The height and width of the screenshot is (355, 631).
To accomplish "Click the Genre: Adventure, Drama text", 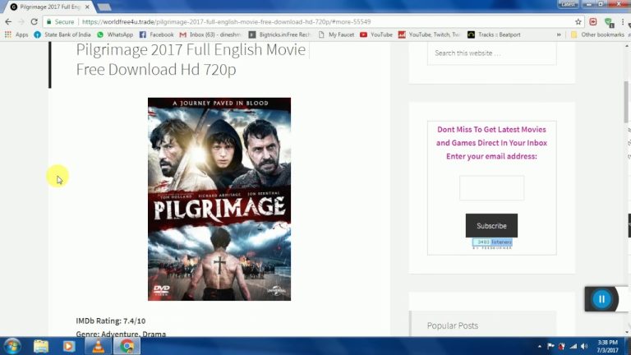I will pyautogui.click(x=121, y=334).
